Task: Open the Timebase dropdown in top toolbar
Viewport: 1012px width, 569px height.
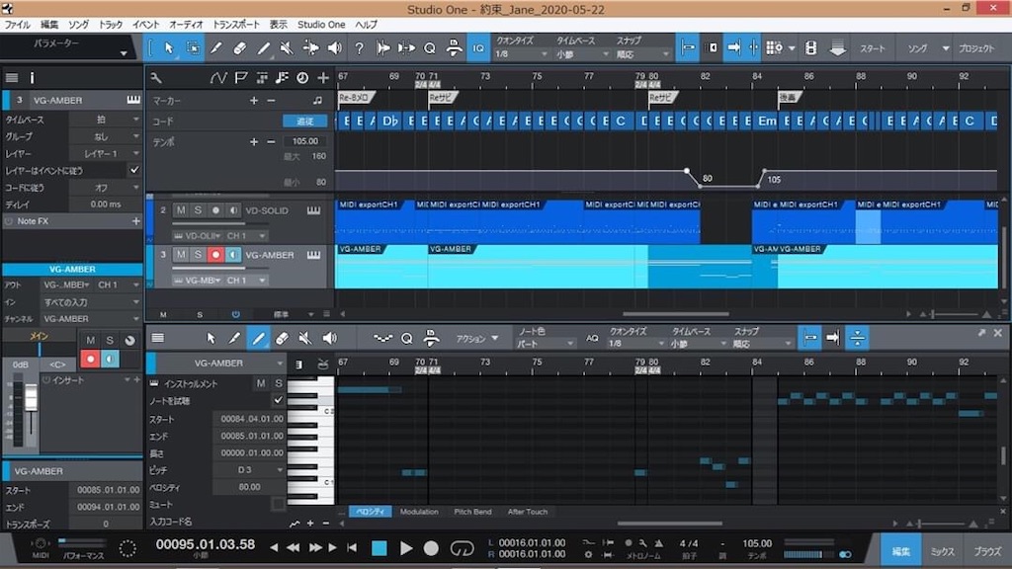Action: pyautogui.click(x=583, y=54)
